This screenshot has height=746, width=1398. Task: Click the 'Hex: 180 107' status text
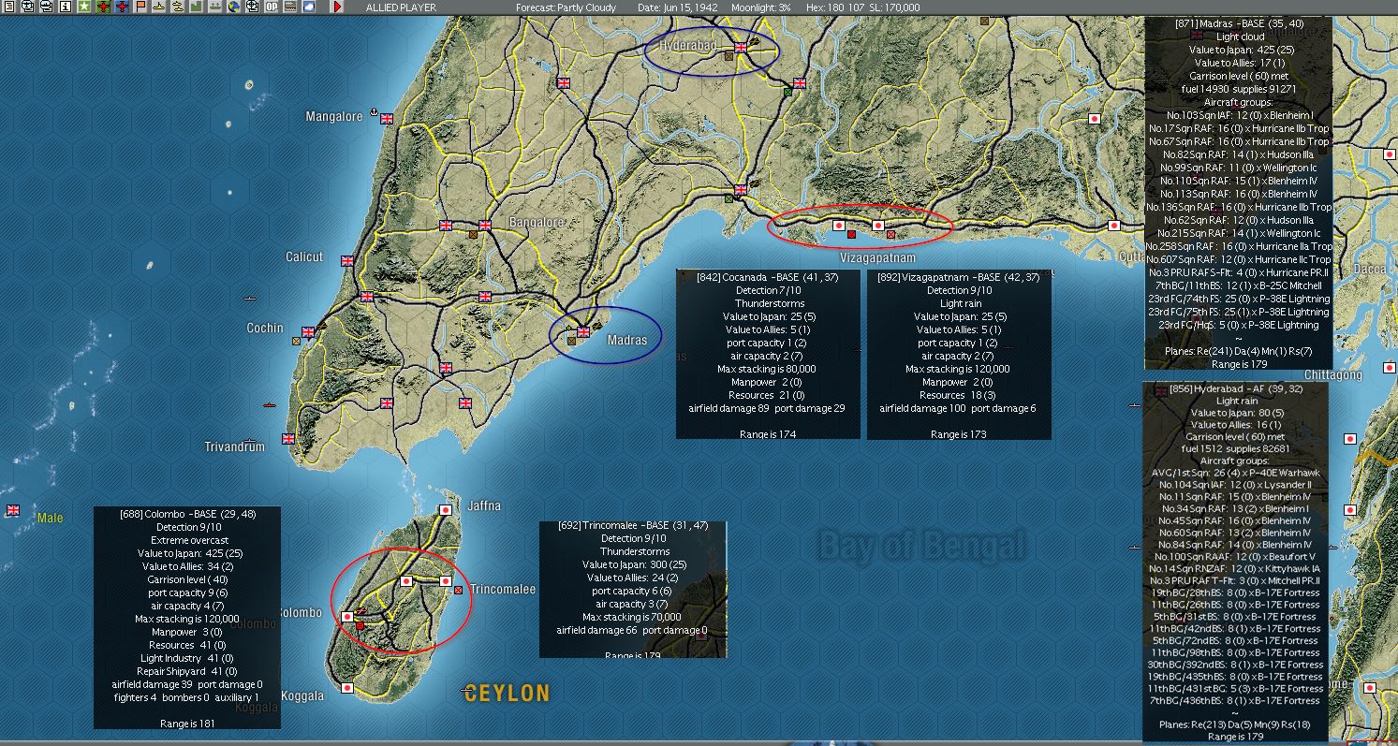[x=833, y=7]
